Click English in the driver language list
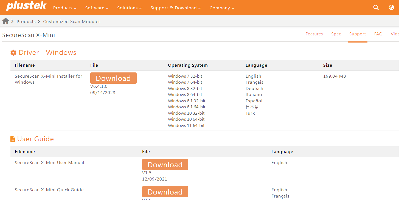The width and height of the screenshot is (399, 200). point(253,76)
